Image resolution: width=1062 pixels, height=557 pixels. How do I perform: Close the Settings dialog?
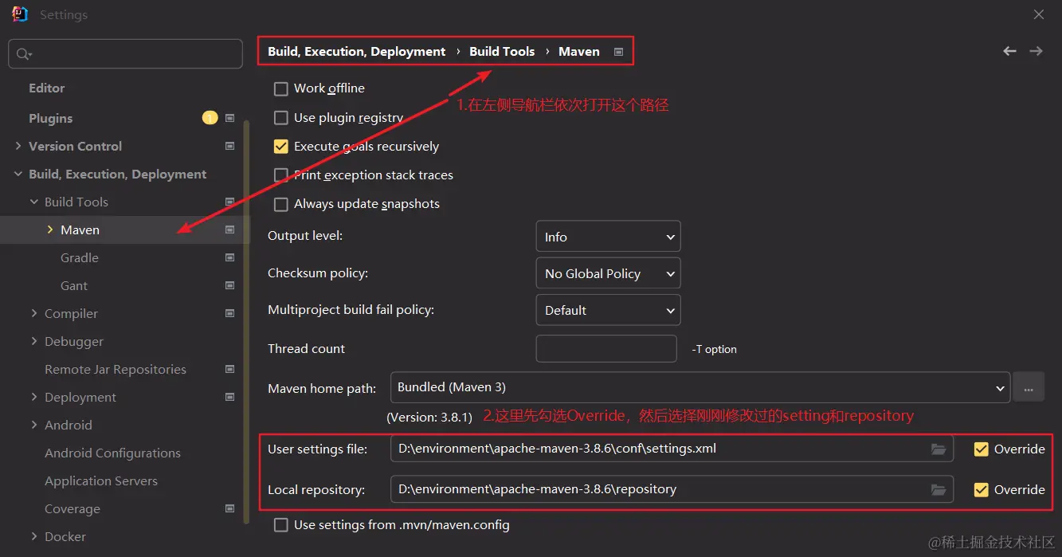tap(1039, 14)
